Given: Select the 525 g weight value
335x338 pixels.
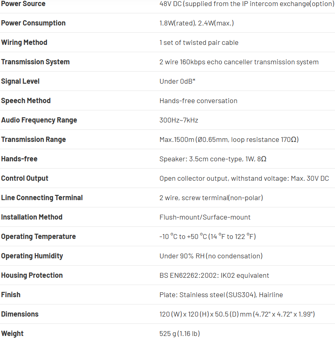Looking at the screenshot, I should [179, 334].
